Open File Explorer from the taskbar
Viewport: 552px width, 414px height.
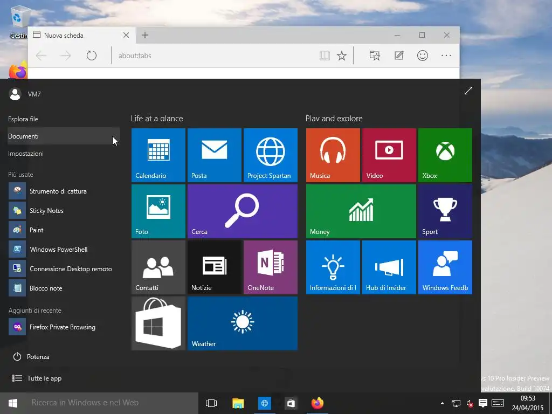[x=238, y=403]
